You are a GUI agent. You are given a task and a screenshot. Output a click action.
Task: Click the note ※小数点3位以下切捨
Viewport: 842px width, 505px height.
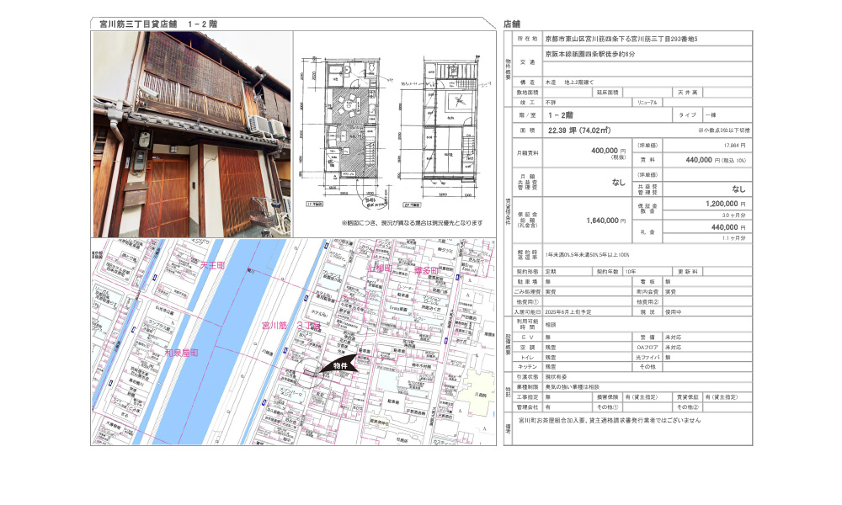724,130
